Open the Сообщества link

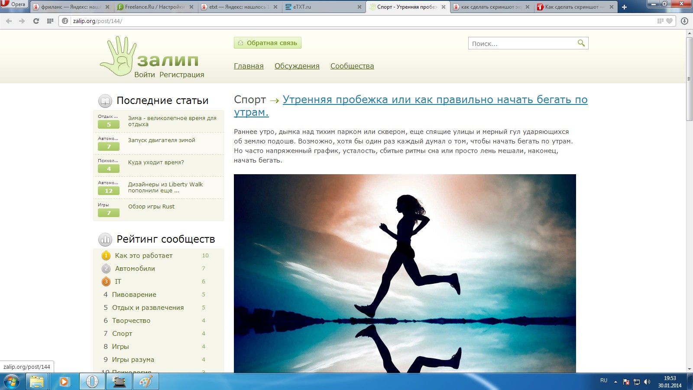click(352, 66)
